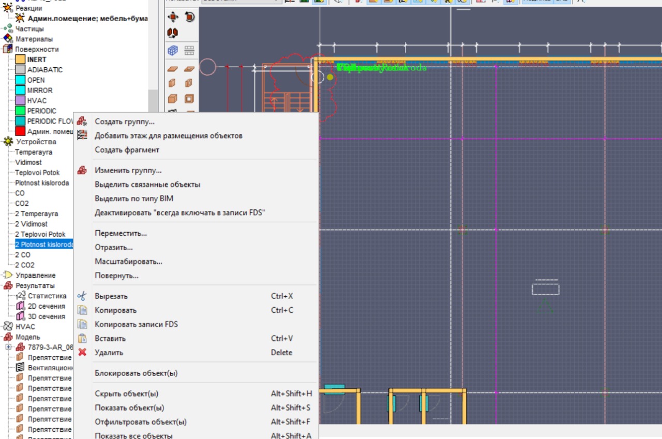Open the Статистика results item

(x=47, y=296)
